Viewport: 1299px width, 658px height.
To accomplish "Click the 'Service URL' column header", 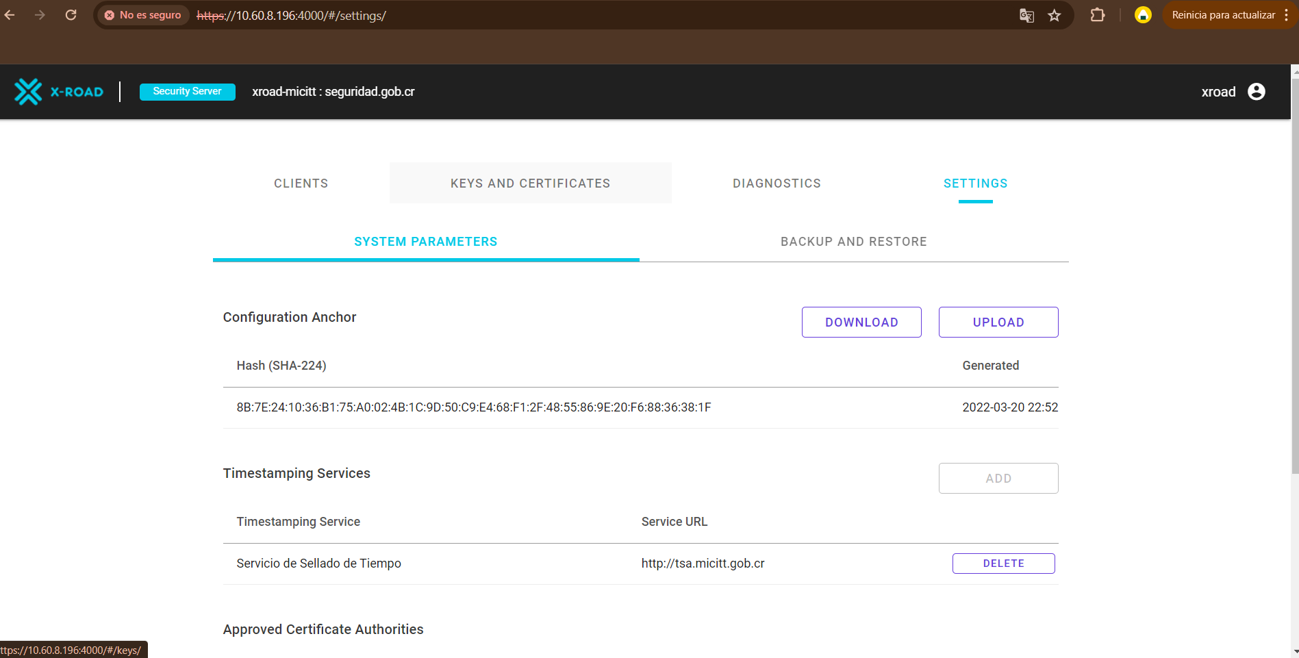I will 674,522.
